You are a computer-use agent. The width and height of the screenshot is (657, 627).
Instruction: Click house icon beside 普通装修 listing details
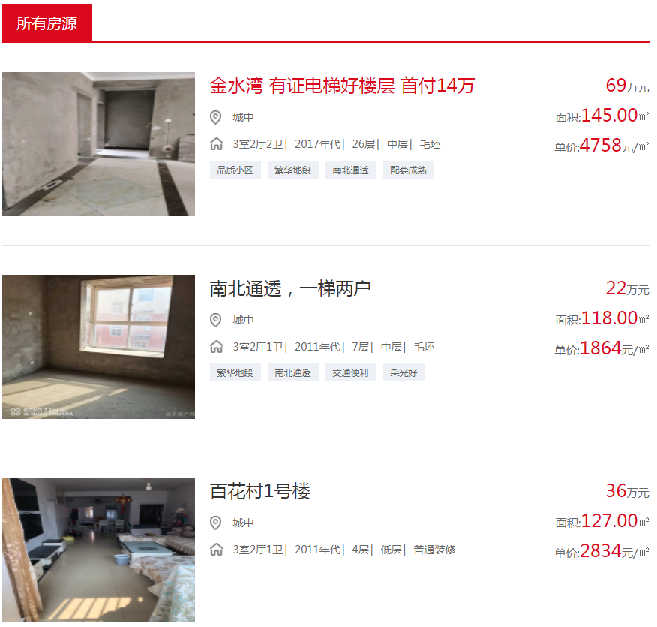(x=216, y=550)
